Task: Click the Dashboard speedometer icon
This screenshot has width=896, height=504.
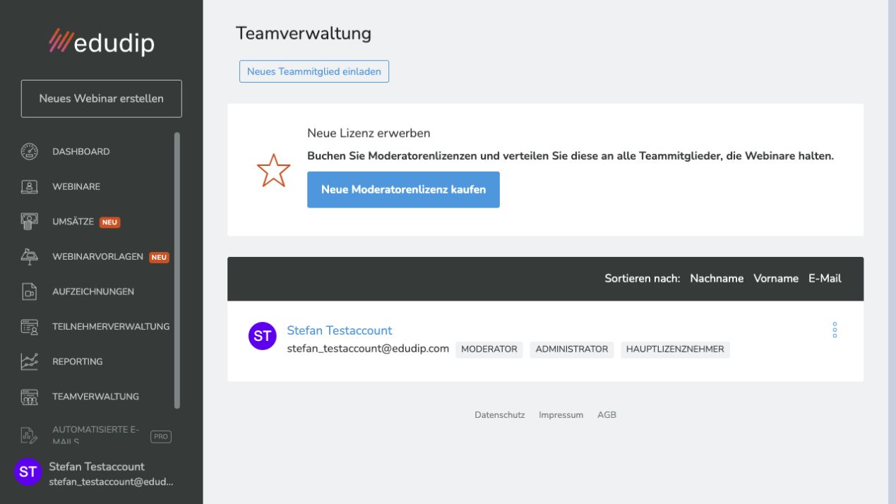Action: click(x=29, y=152)
